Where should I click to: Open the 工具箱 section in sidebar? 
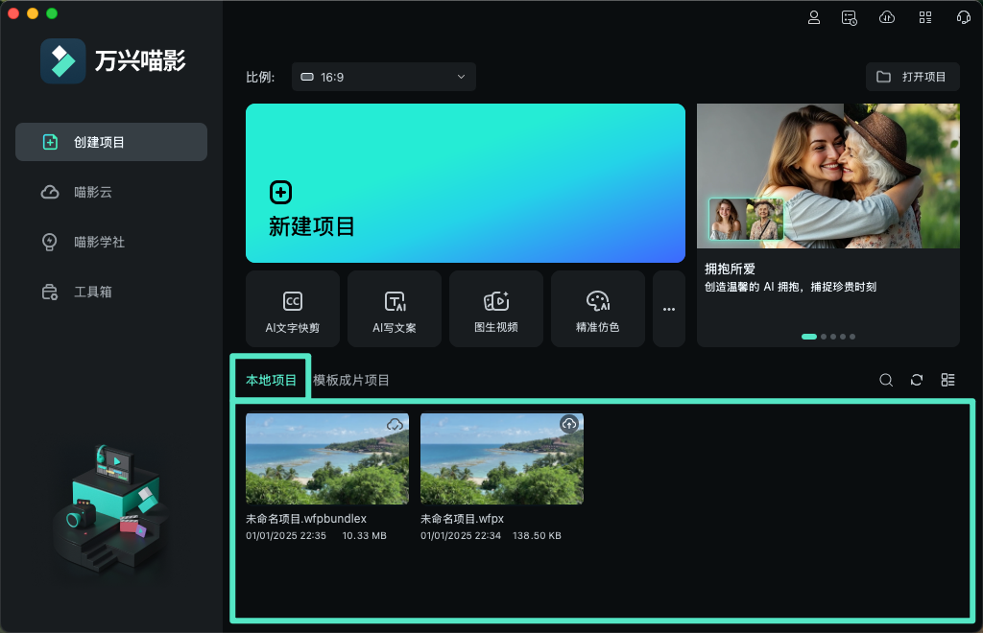(110, 292)
